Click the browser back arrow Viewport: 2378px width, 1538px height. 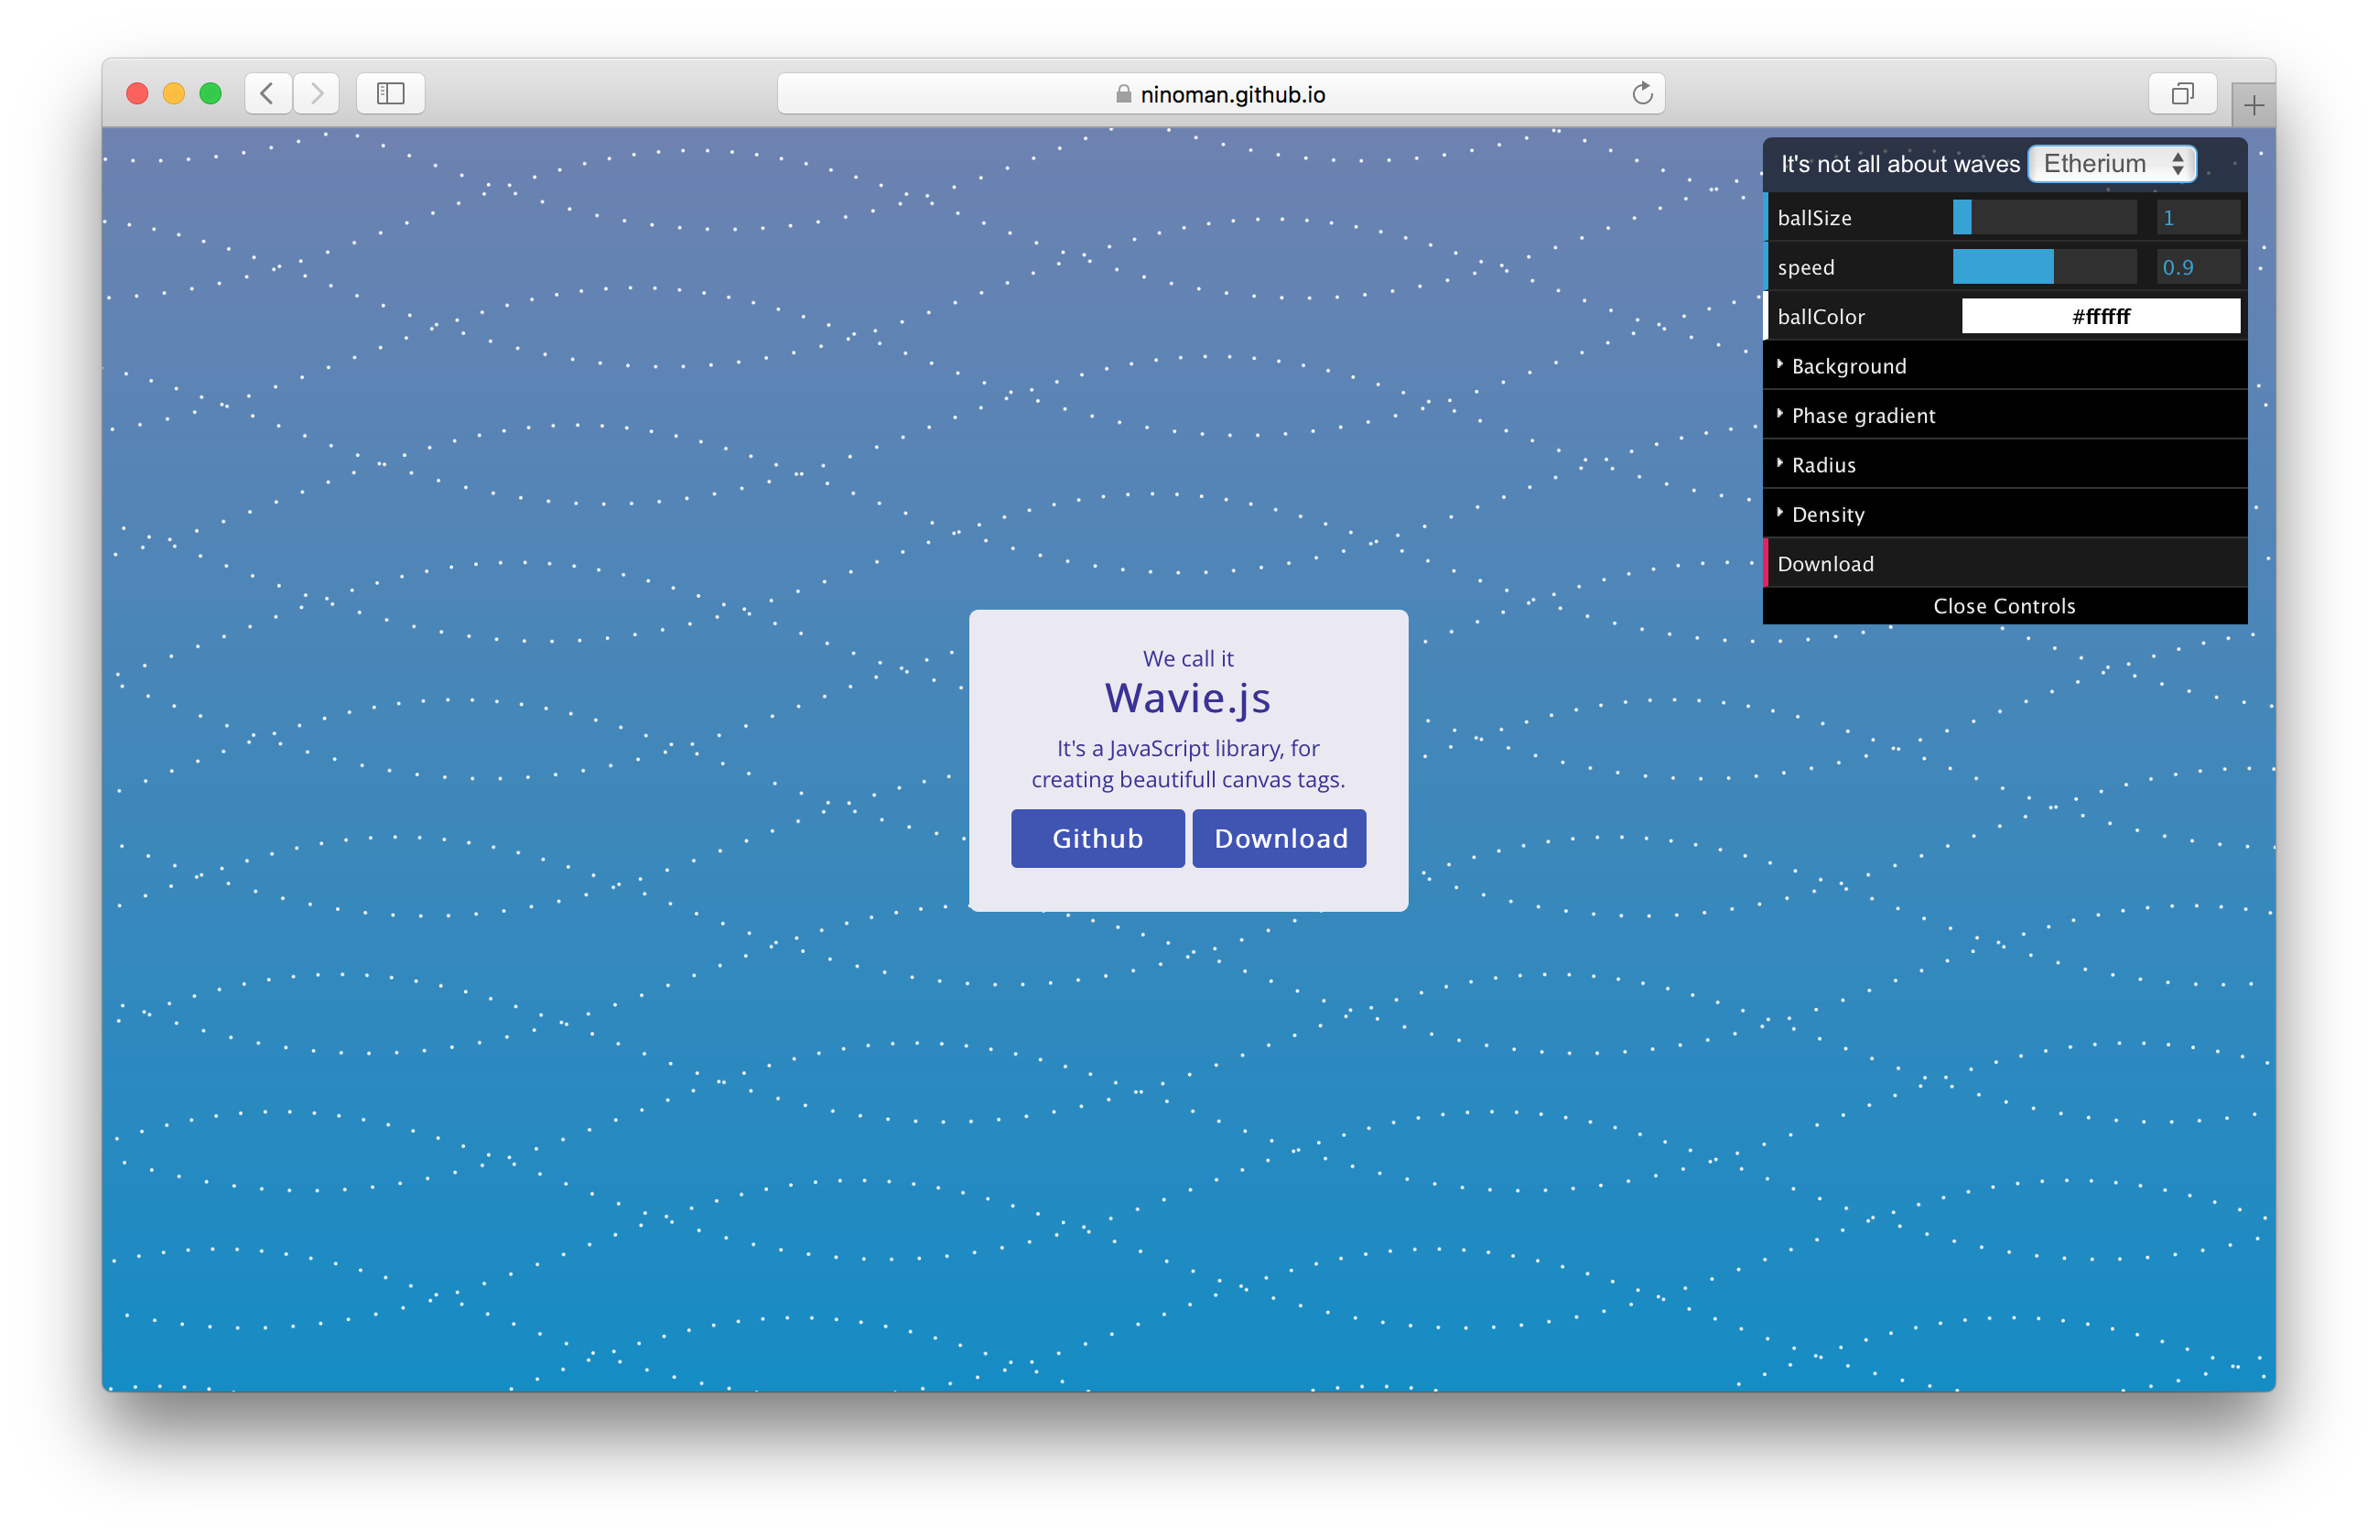[x=267, y=94]
